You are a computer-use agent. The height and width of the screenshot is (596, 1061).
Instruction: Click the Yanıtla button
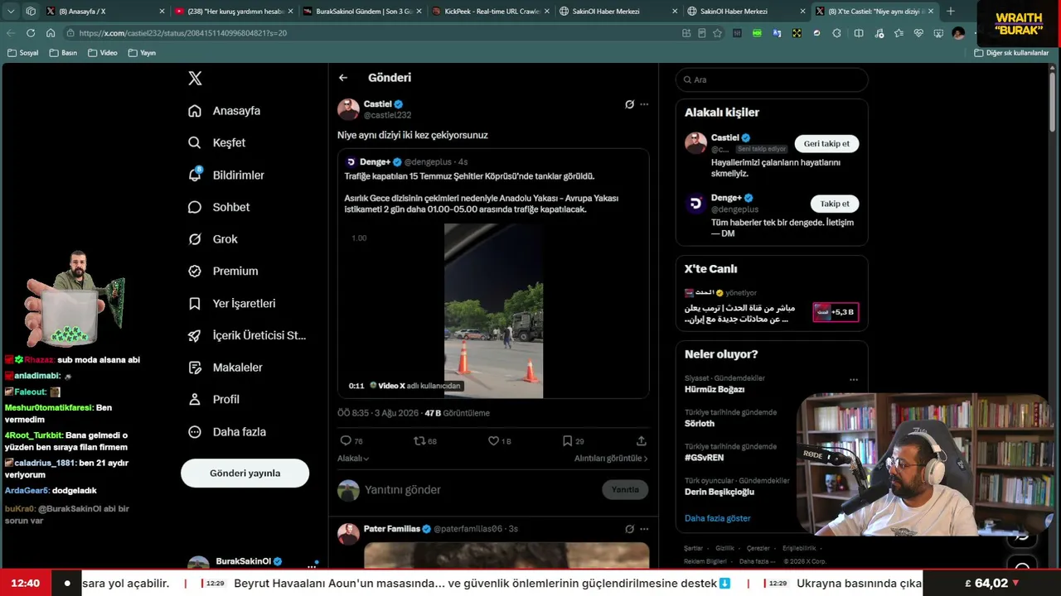625,490
